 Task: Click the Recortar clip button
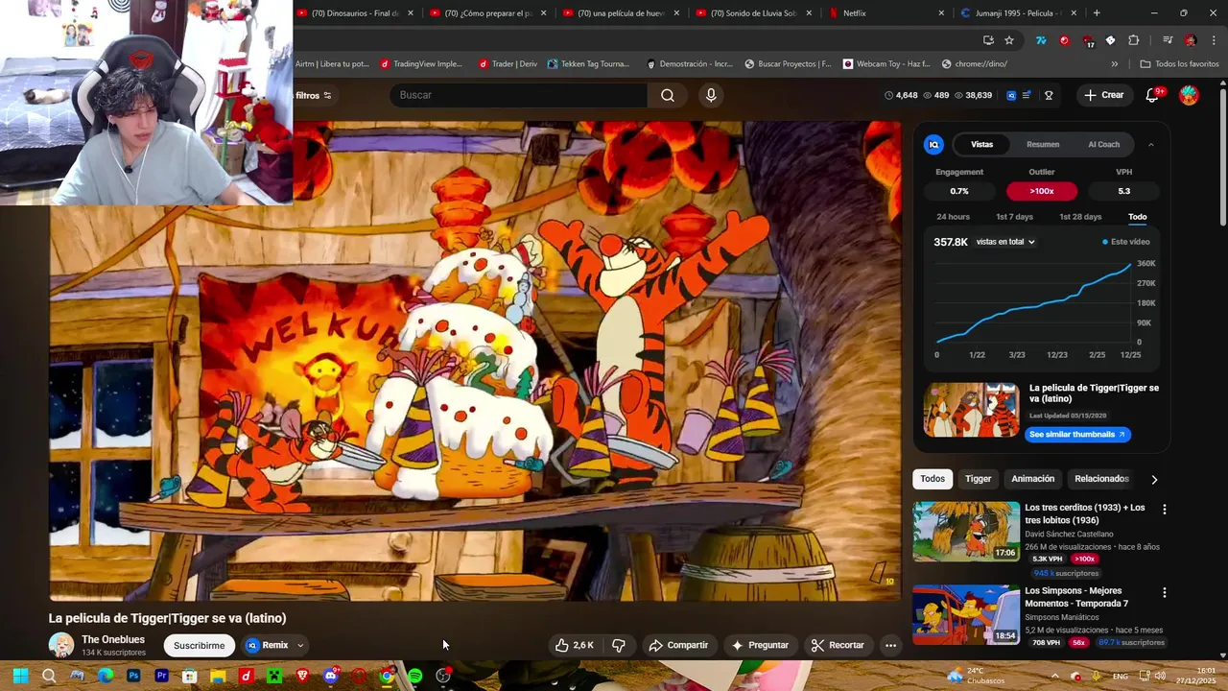coord(838,645)
